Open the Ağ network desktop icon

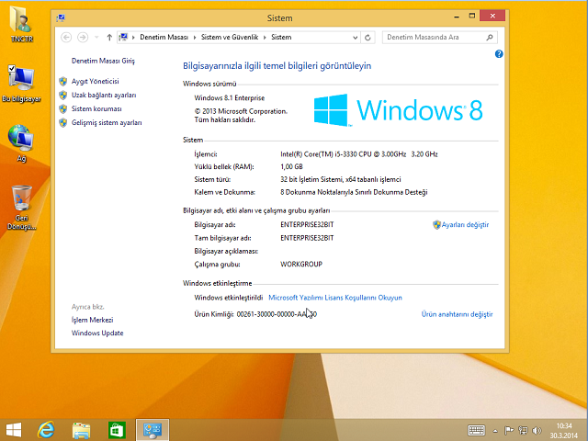pyautogui.click(x=21, y=143)
